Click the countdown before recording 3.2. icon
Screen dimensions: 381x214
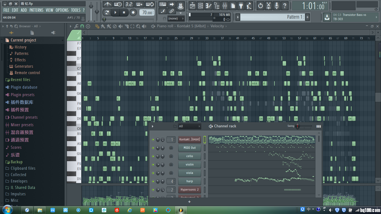(129, 4)
